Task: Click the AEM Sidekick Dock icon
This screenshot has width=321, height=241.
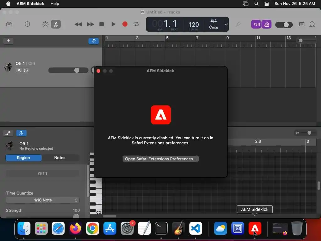Action: [255, 228]
